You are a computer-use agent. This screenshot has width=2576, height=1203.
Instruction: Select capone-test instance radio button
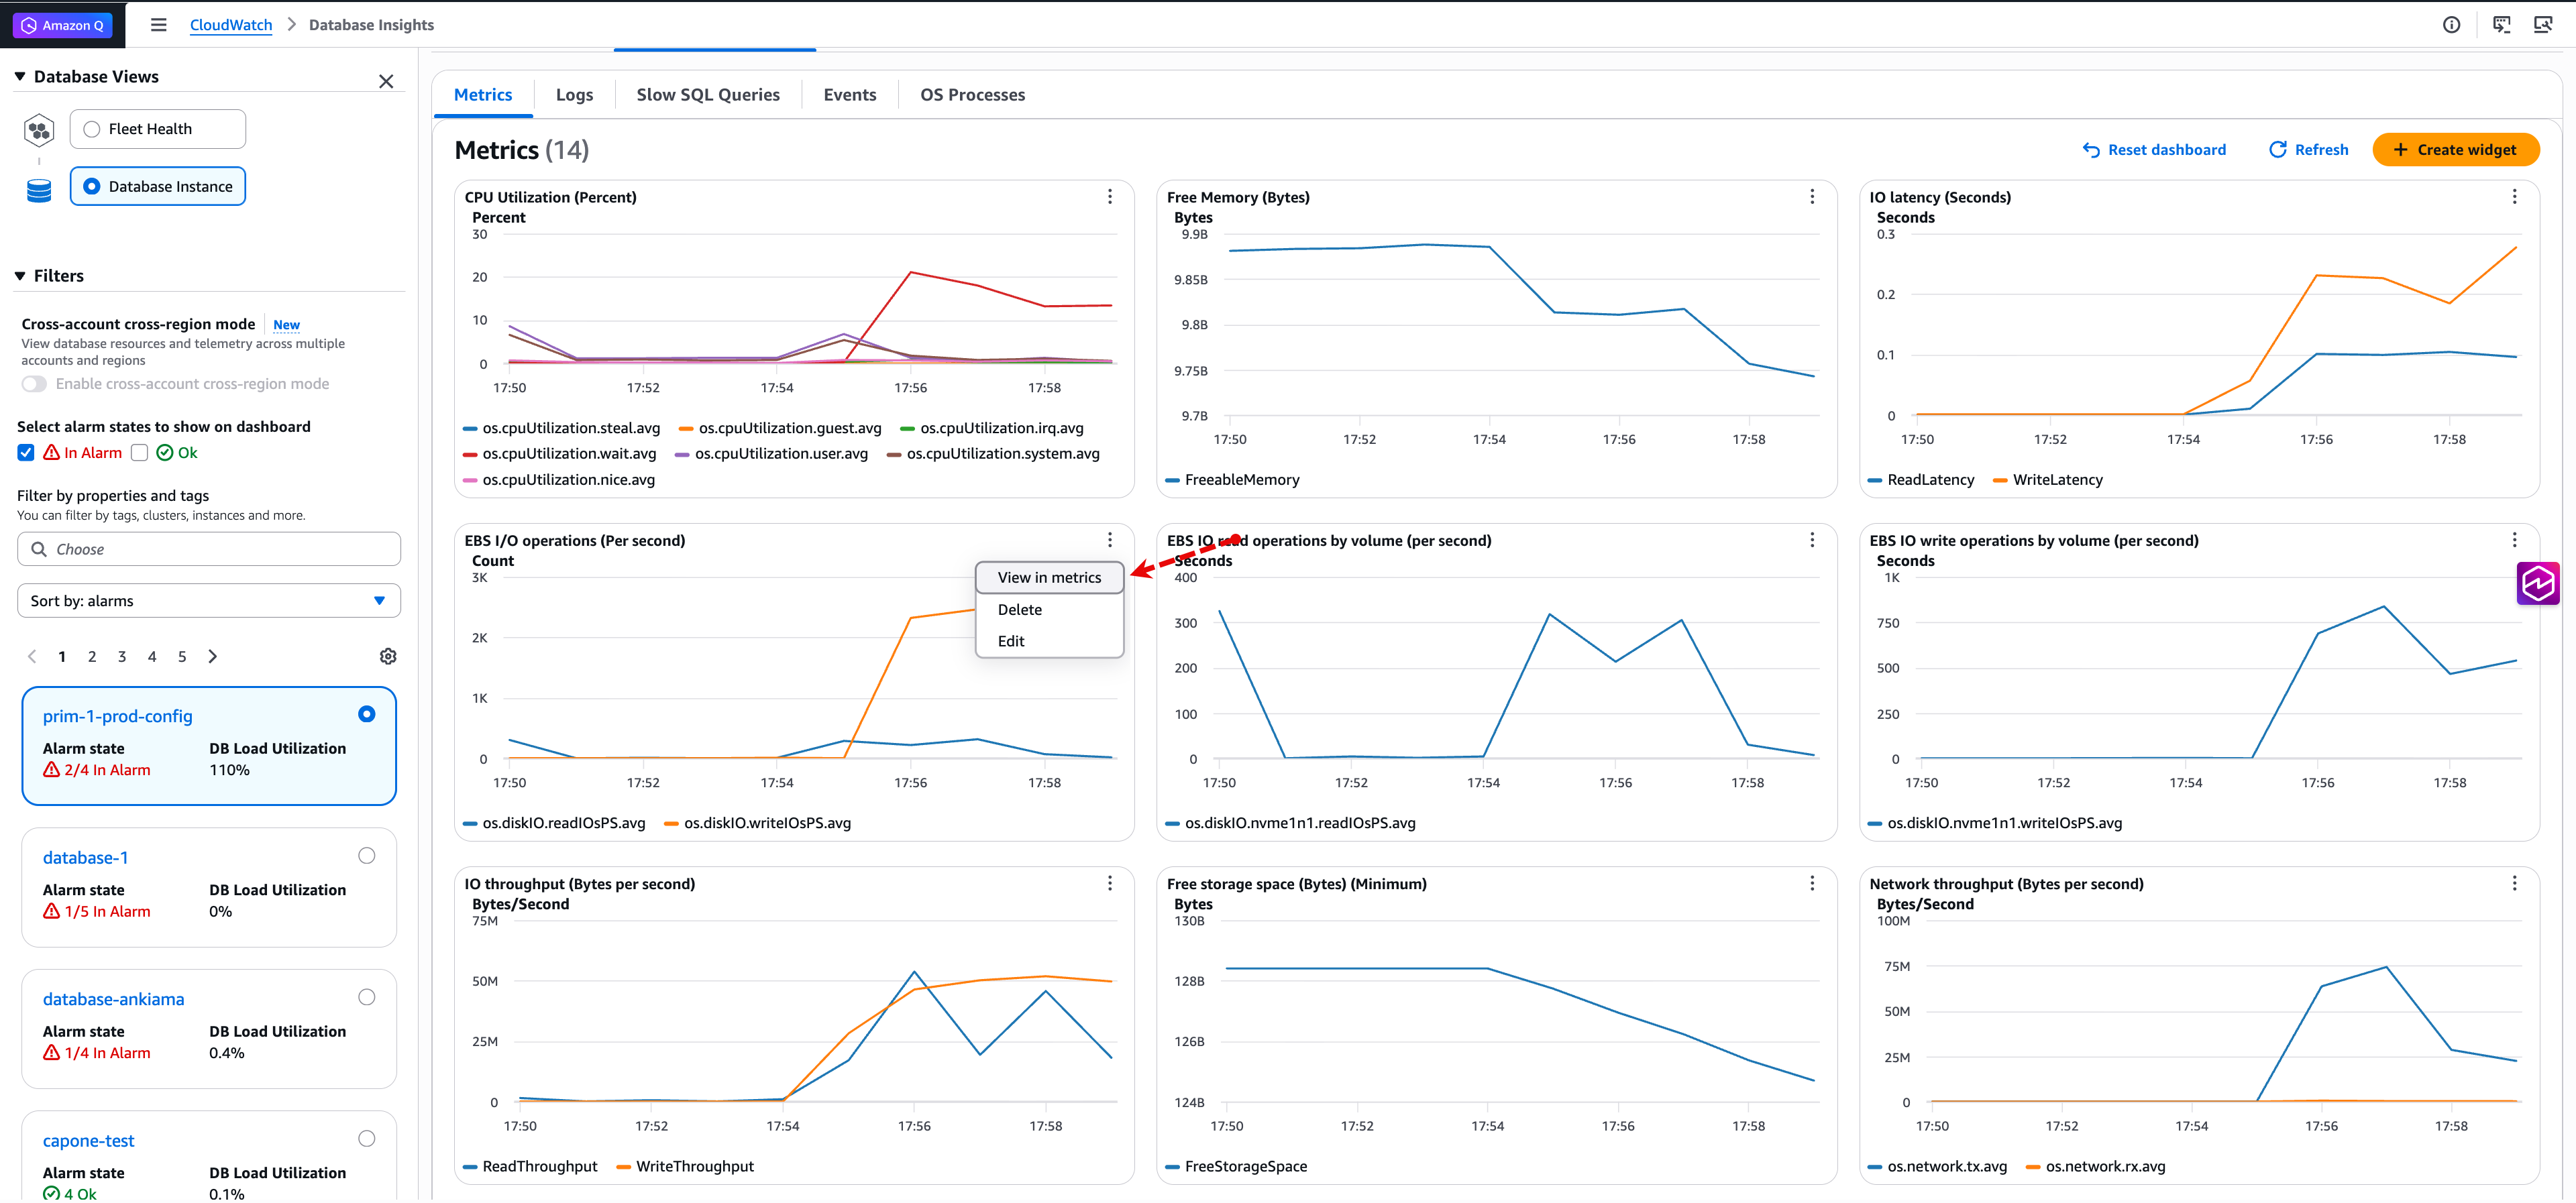[367, 1139]
